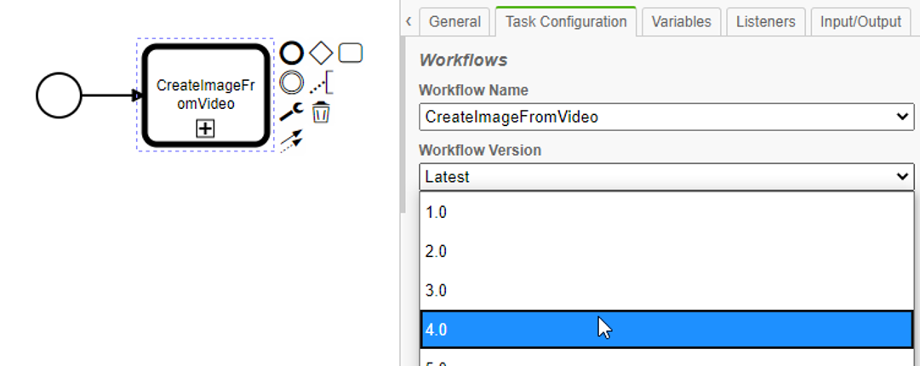Pick version 1.0 in the dropdown list

pos(666,212)
